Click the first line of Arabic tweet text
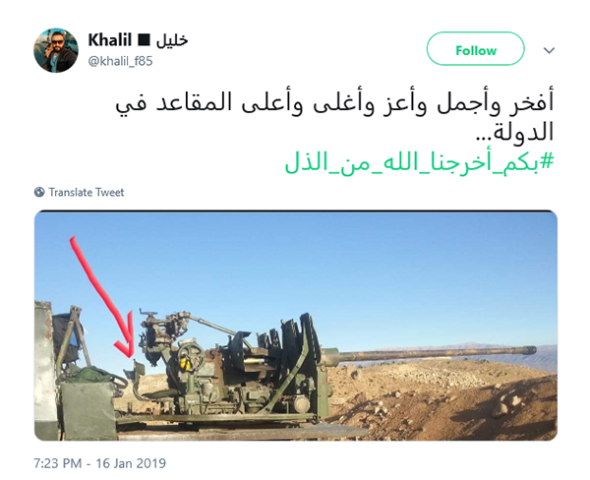Viewport: 590px width, 480px height. point(334,102)
